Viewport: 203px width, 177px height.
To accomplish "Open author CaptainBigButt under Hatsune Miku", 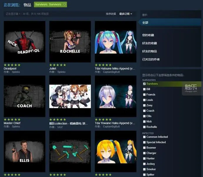I will pyautogui.click(x=111, y=72).
